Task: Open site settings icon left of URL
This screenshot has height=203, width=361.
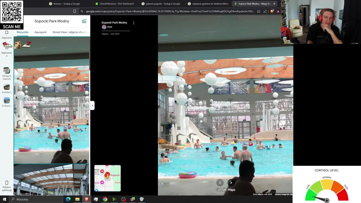Action: coord(82,11)
